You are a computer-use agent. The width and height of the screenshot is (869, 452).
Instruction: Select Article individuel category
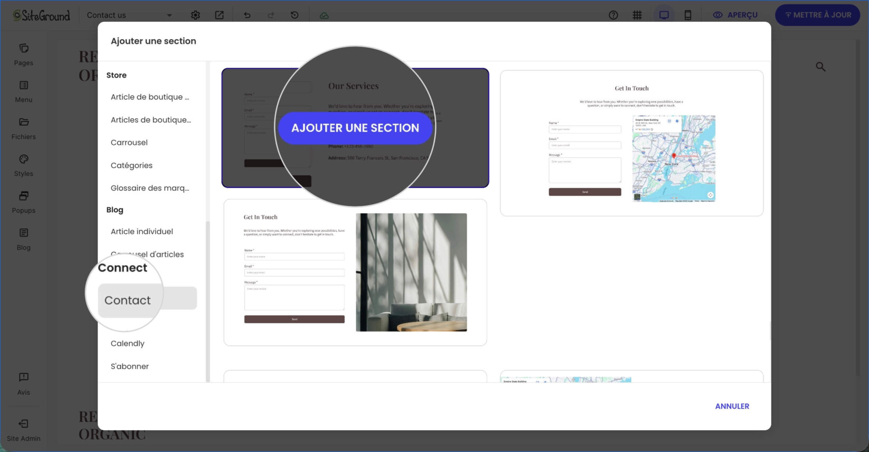coord(142,231)
